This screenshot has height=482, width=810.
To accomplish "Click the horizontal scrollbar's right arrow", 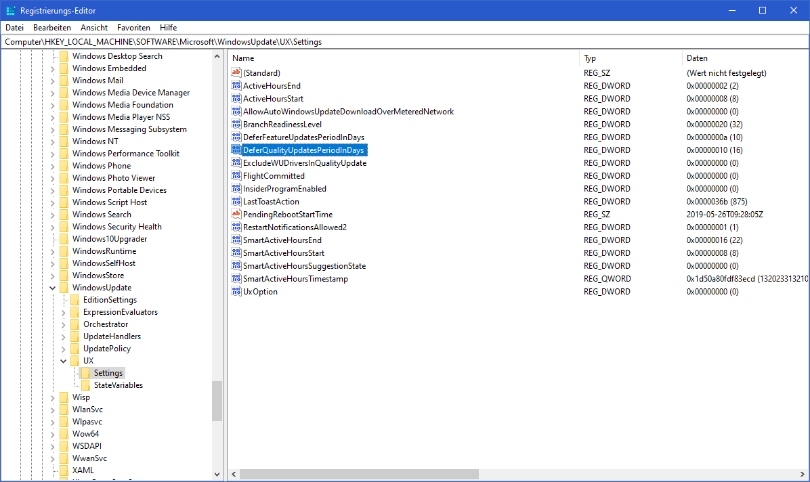I will [803, 474].
